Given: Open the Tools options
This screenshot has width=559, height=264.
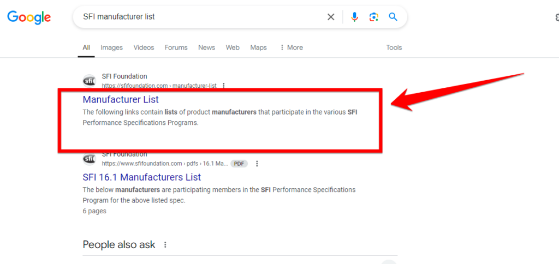Looking at the screenshot, I should pos(394,47).
